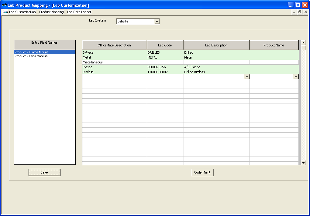Image resolution: width=310 pixels, height=216 pixels.
Task: Select Product - Lens Material entry
Action: 32,56
